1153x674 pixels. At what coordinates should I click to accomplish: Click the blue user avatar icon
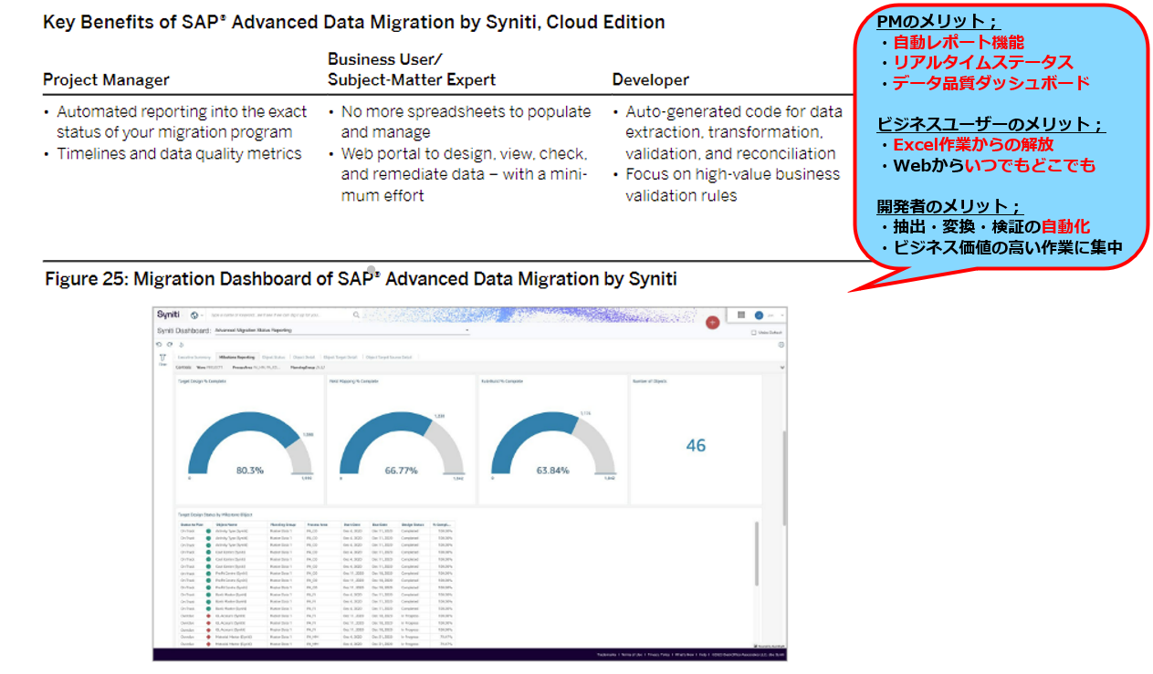coord(759,316)
